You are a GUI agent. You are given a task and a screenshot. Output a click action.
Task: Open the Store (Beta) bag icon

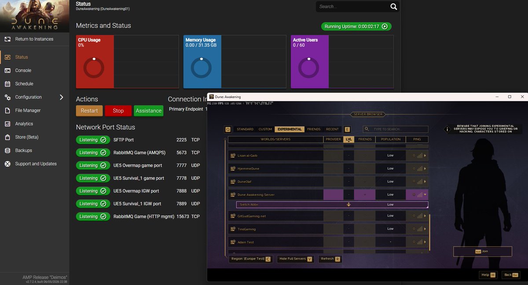click(x=7, y=137)
